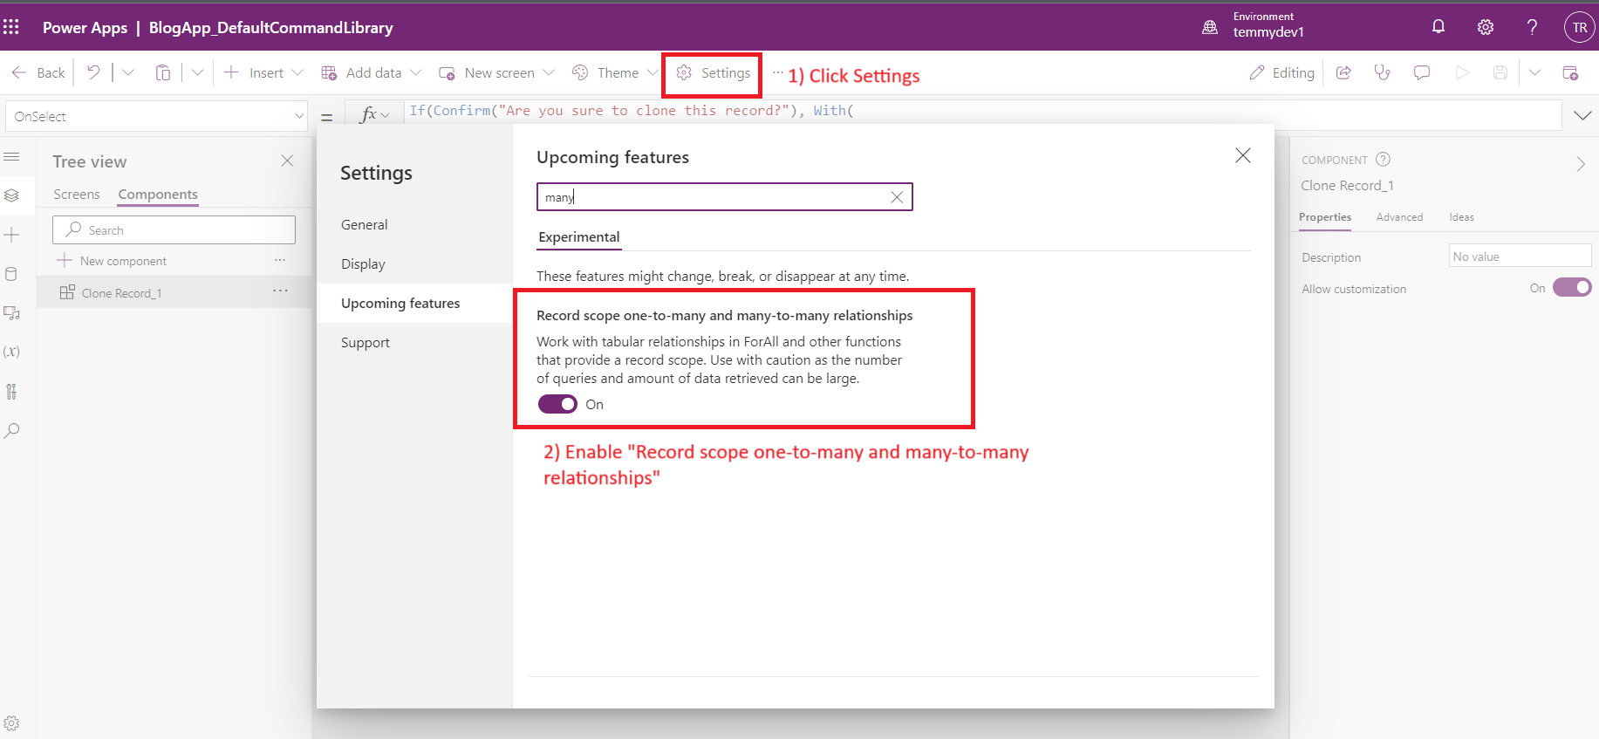
Task: Open the Media icon in left rail
Action: click(11, 312)
